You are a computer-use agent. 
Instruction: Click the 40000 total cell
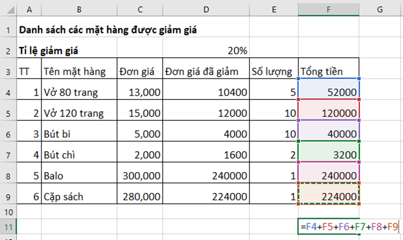(329, 131)
